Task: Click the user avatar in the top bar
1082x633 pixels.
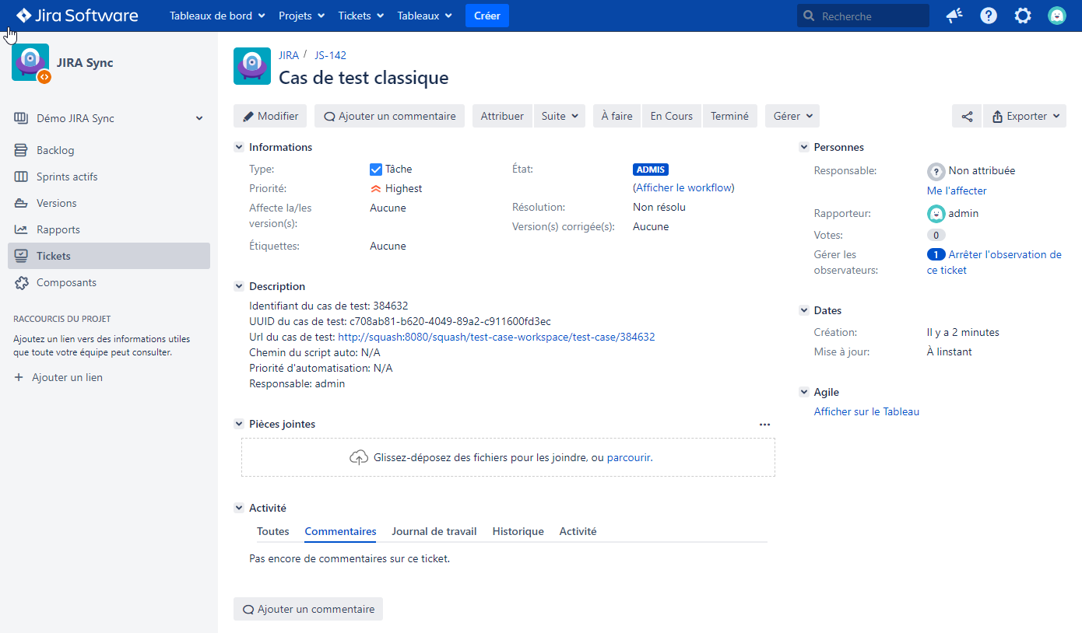Action: (1057, 15)
